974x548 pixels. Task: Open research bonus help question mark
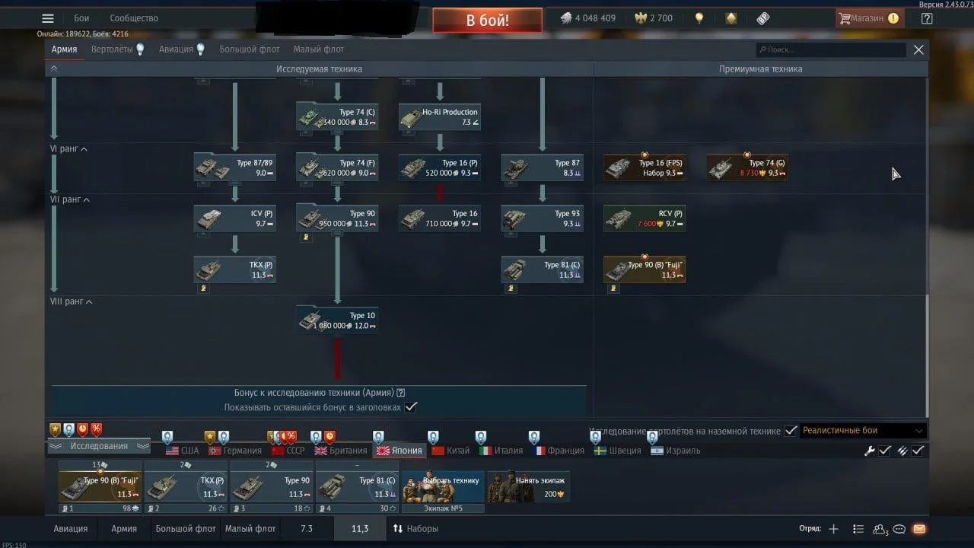[401, 393]
